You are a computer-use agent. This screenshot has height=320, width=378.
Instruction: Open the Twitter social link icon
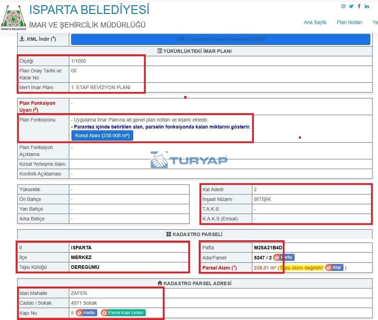pos(351,6)
